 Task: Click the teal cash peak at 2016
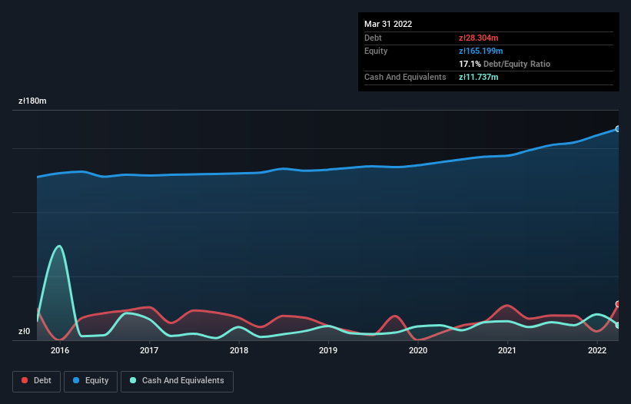click(59, 246)
